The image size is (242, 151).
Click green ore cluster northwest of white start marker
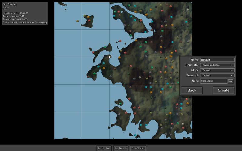[x=105, y=47]
